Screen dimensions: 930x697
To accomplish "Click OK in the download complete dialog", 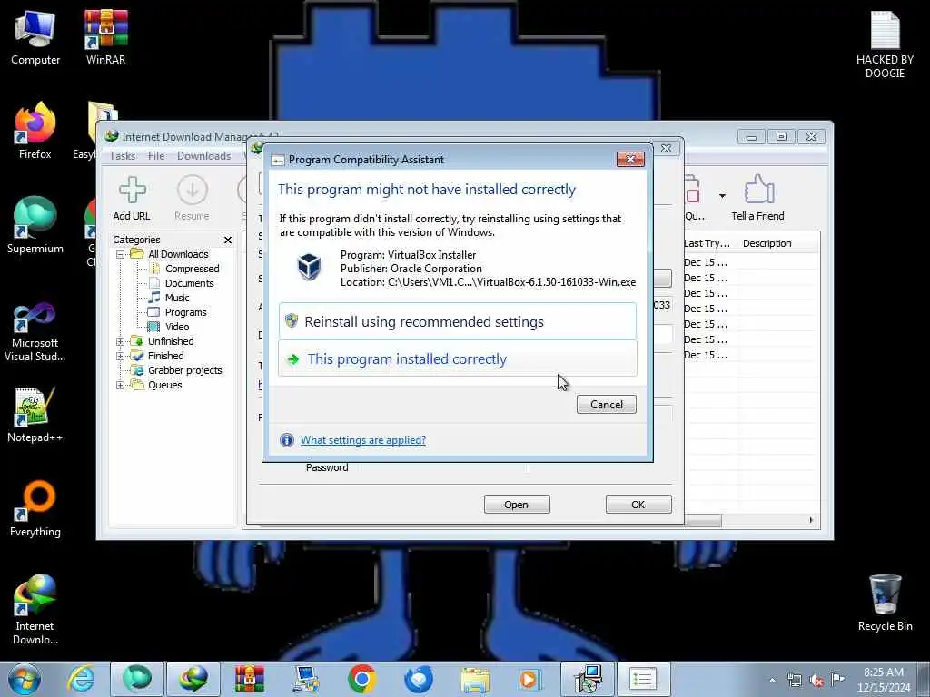I will [x=638, y=505].
